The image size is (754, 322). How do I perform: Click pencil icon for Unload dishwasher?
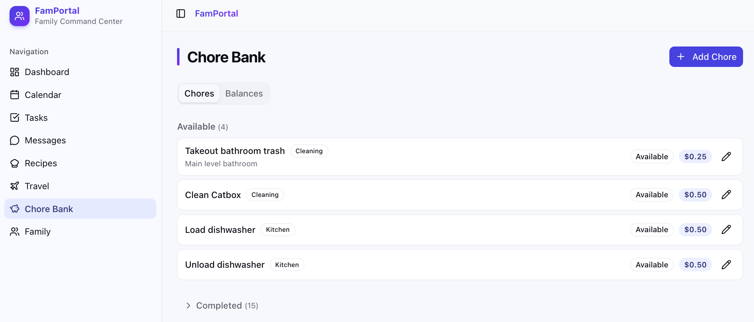[x=726, y=265]
